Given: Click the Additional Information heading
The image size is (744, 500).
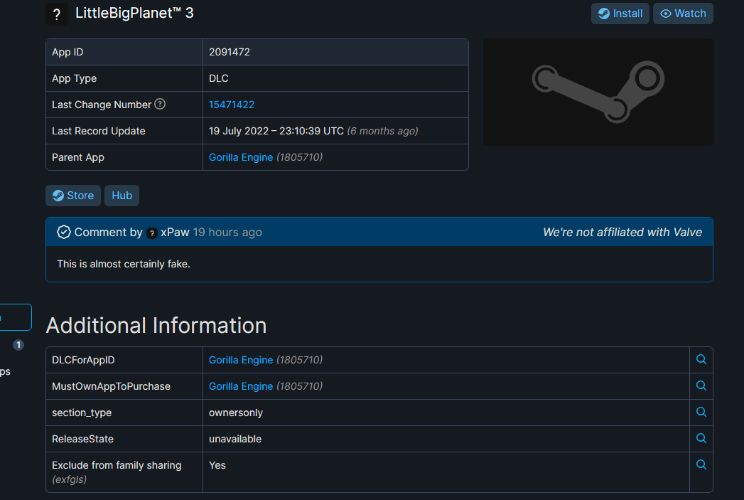Looking at the screenshot, I should click(x=156, y=325).
